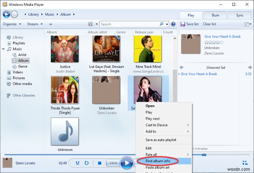254x173 pixels.
Task: Go to the previous track
Action: point(113,163)
